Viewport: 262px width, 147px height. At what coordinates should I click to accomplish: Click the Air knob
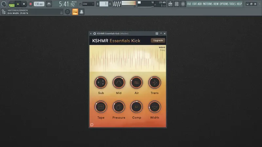click(x=137, y=82)
